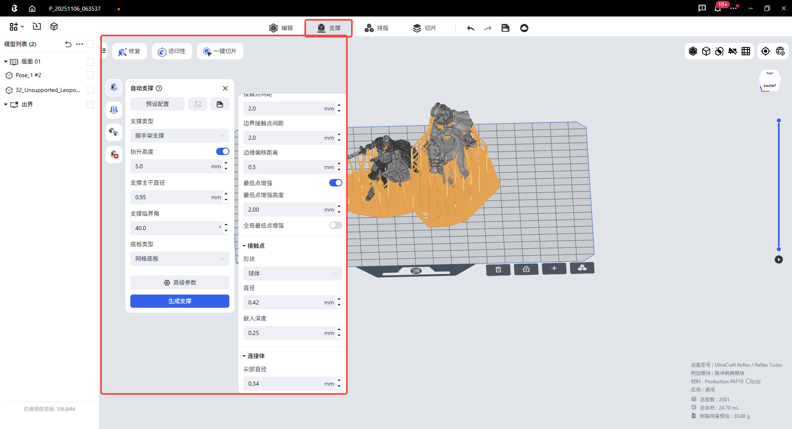
Task: Switch to the 编辑 tab
Action: point(281,28)
